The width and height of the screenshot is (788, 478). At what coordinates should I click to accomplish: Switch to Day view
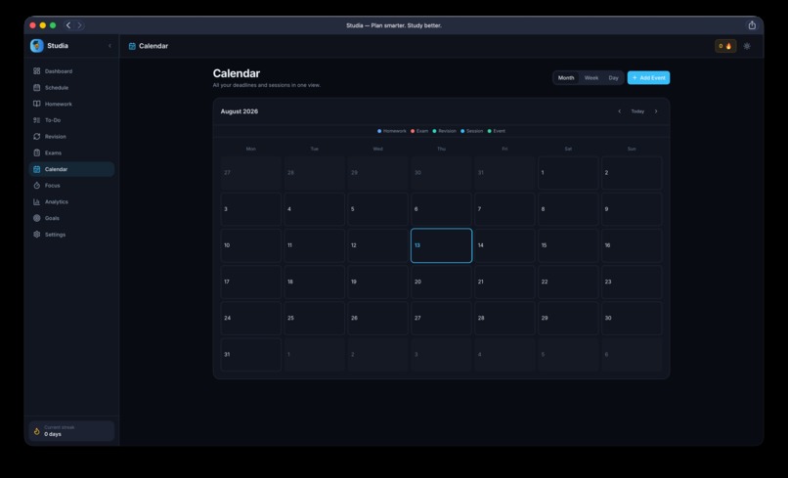click(613, 78)
